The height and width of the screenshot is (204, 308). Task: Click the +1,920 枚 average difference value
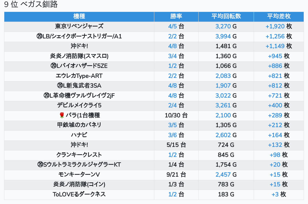279,27
